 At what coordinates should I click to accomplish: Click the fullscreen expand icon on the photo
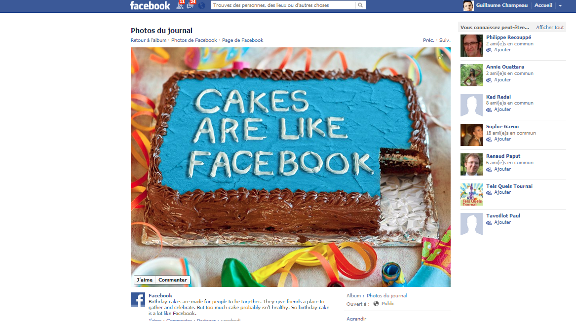pos(441,57)
